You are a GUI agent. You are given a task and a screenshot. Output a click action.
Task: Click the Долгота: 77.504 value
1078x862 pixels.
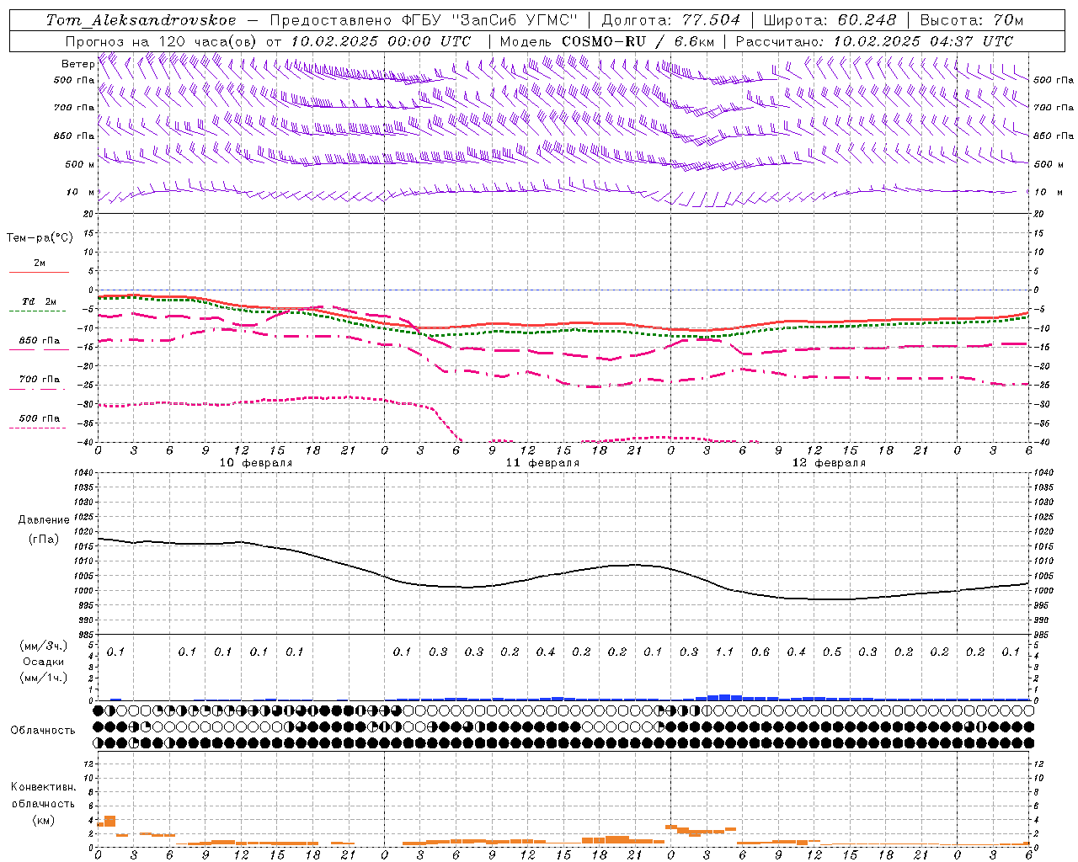click(x=671, y=20)
